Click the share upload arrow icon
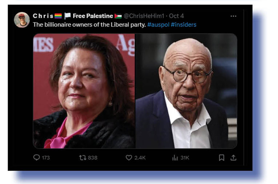The height and width of the screenshot is (184, 278). 233,157
